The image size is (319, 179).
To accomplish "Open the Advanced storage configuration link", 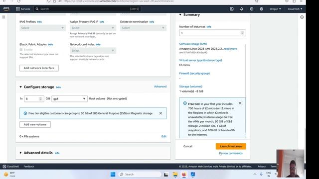I will 160,87.
